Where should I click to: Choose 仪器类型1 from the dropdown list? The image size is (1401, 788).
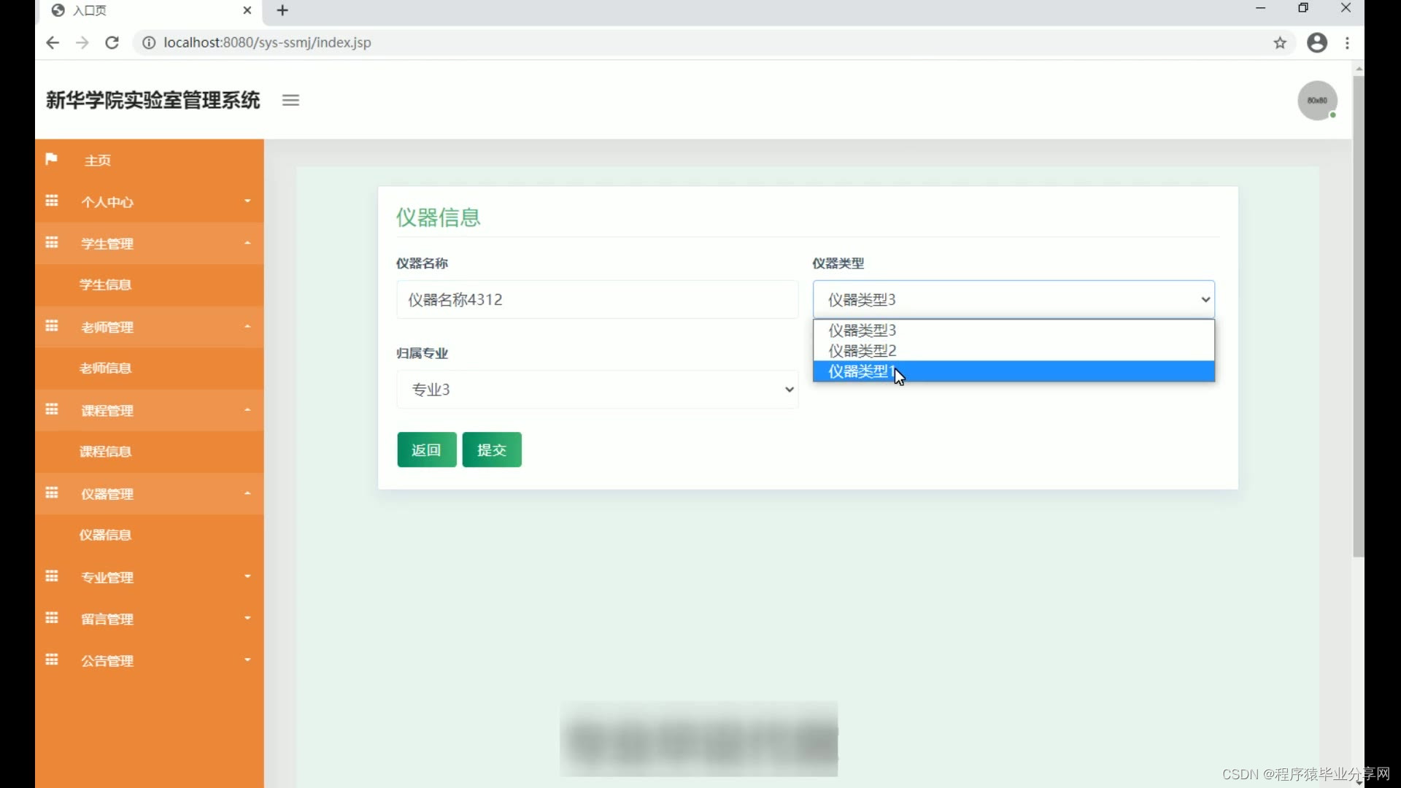[x=861, y=371]
